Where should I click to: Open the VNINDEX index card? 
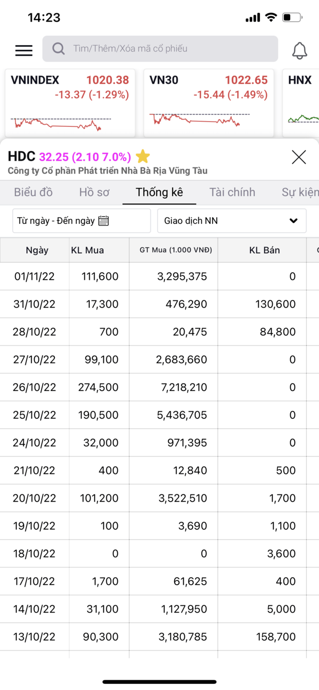point(70,103)
